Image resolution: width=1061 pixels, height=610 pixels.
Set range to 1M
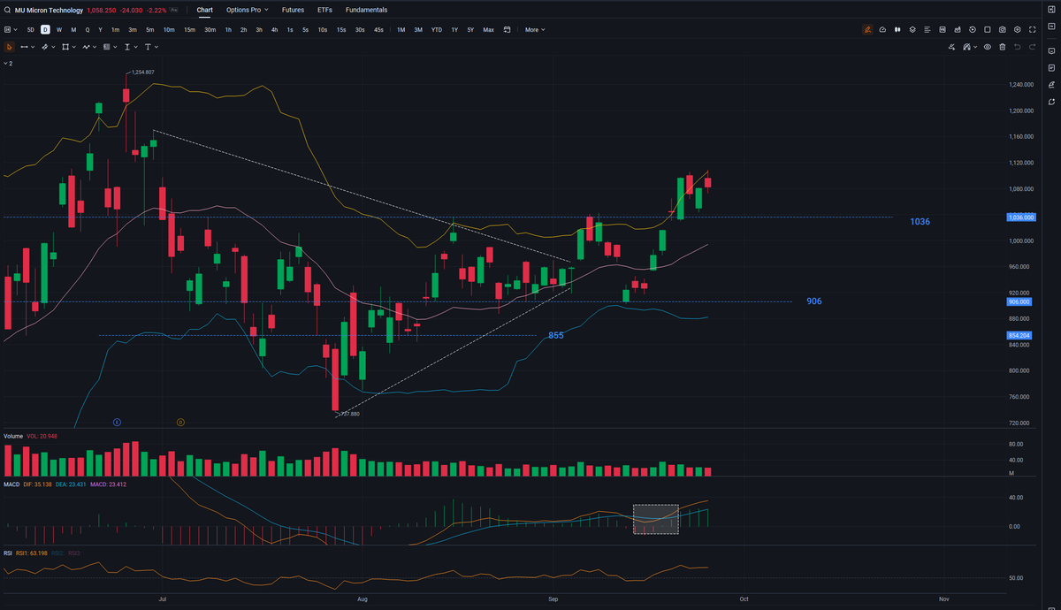[x=401, y=29]
